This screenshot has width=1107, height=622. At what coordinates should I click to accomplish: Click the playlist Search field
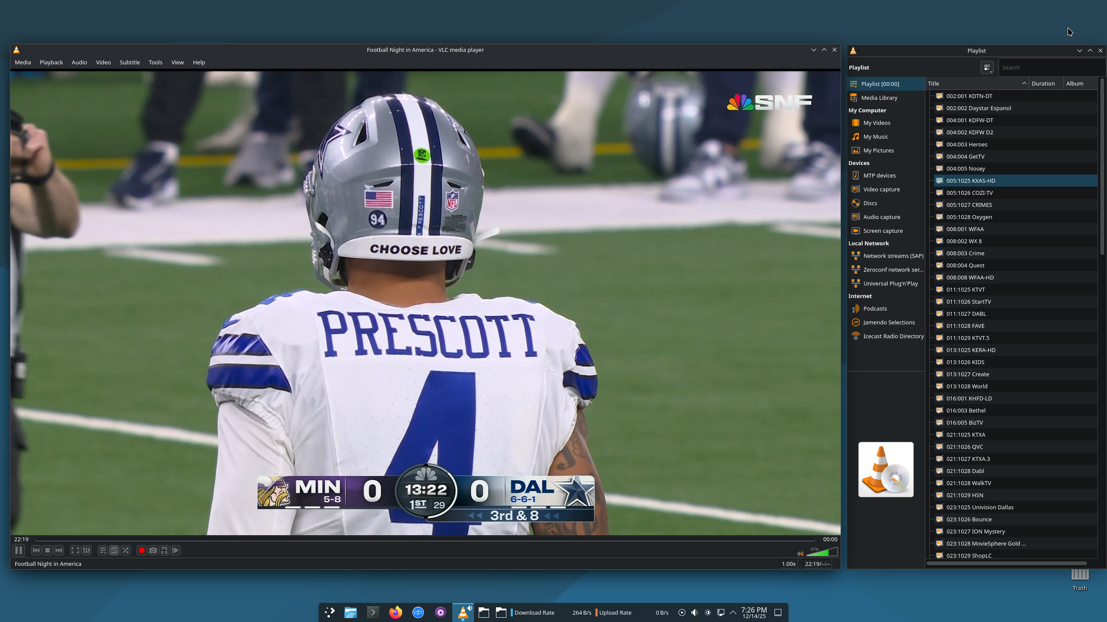[x=1051, y=67]
